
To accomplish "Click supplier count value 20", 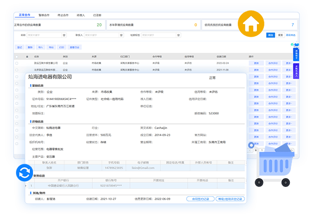I will [x=99, y=25].
